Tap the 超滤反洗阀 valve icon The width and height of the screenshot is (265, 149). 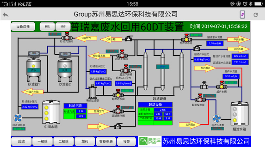tap(200, 98)
